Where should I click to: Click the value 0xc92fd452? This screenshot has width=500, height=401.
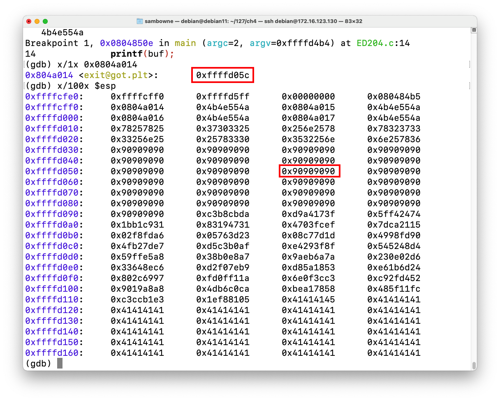(394, 278)
